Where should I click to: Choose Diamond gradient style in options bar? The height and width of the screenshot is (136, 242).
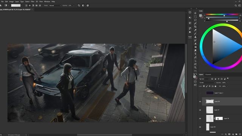pyautogui.click(x=40, y=6)
